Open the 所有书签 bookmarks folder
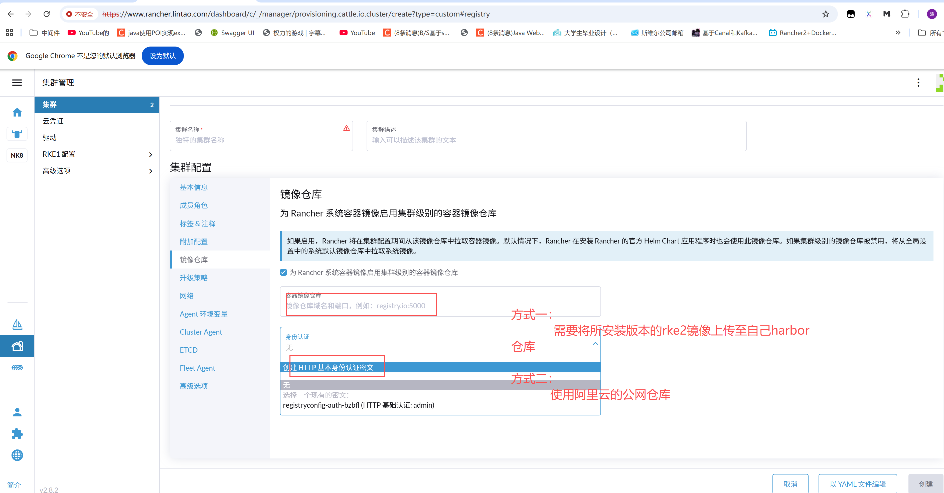Viewport: 944px width, 493px height. (930, 33)
